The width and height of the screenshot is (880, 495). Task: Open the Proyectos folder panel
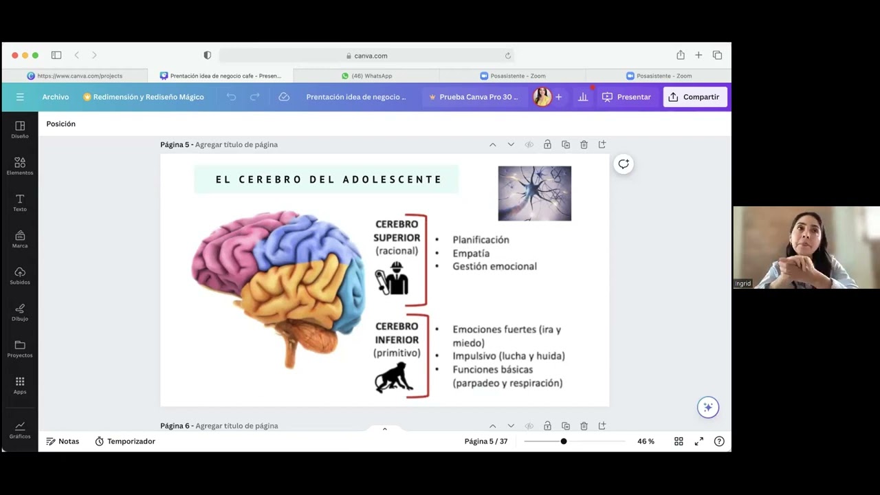click(x=20, y=348)
